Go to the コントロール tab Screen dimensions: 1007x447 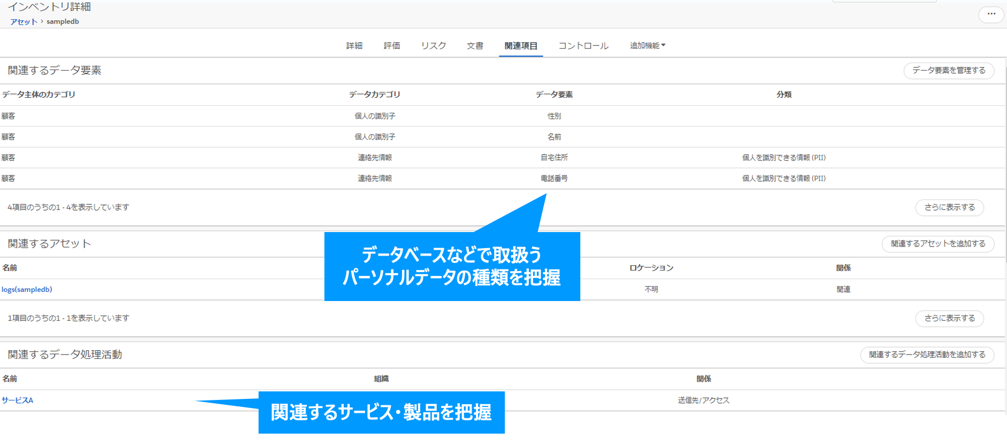(x=583, y=46)
